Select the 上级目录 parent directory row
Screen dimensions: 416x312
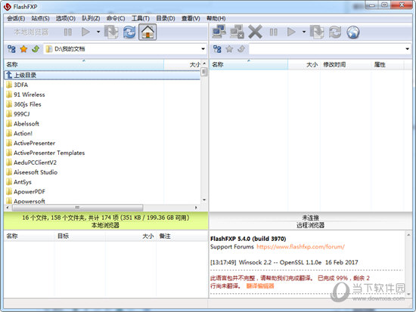[x=102, y=76]
